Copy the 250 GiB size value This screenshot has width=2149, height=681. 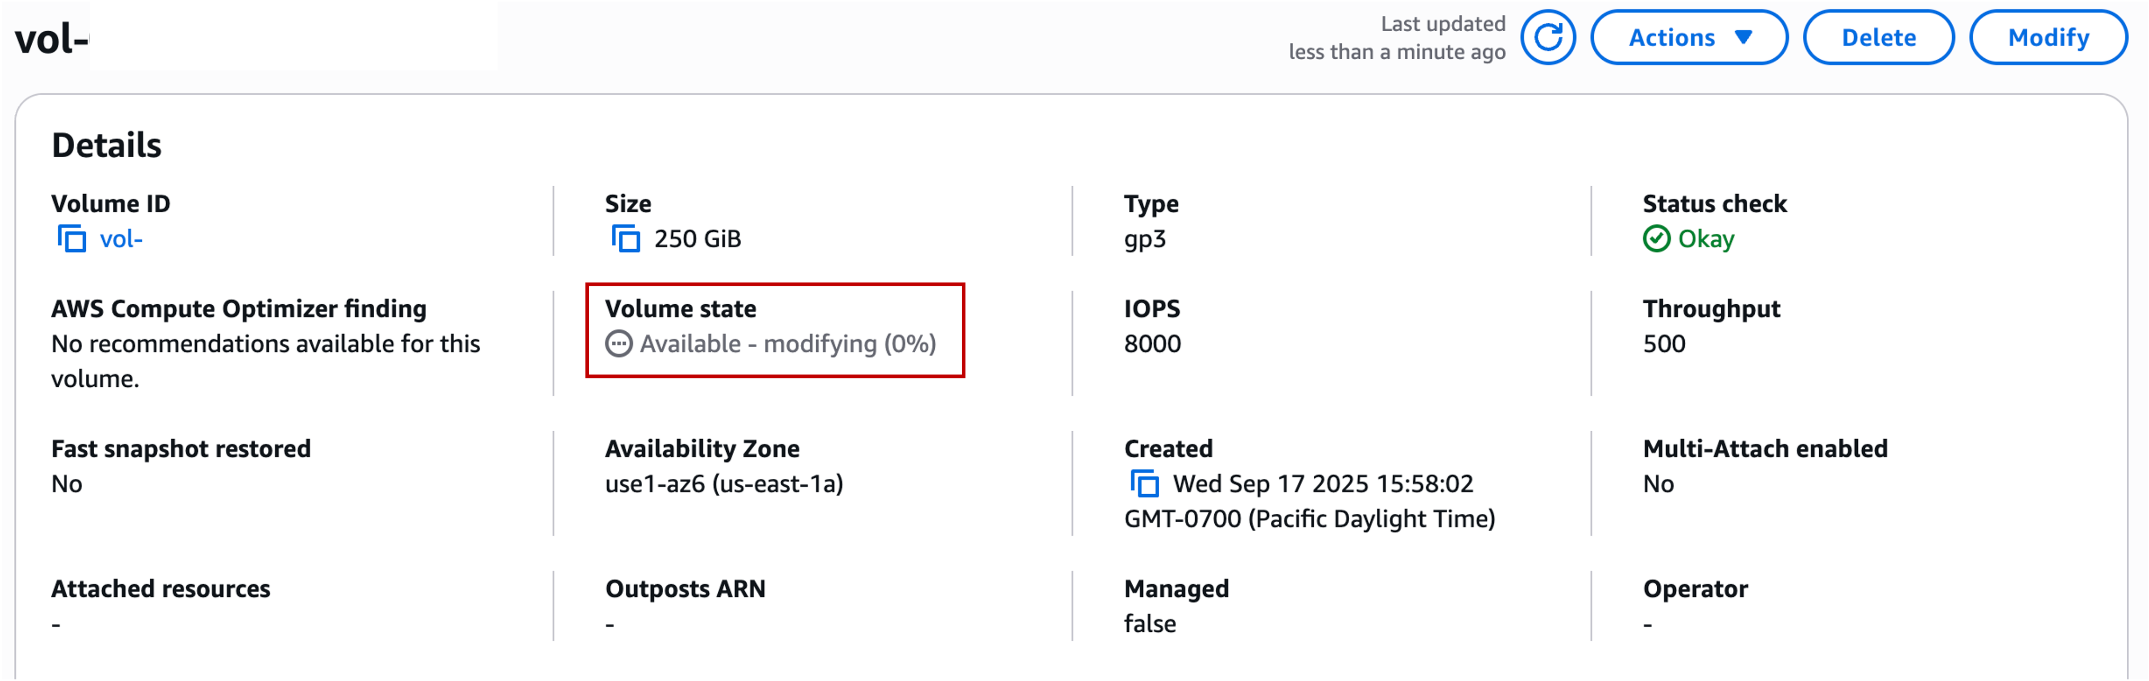click(x=626, y=239)
